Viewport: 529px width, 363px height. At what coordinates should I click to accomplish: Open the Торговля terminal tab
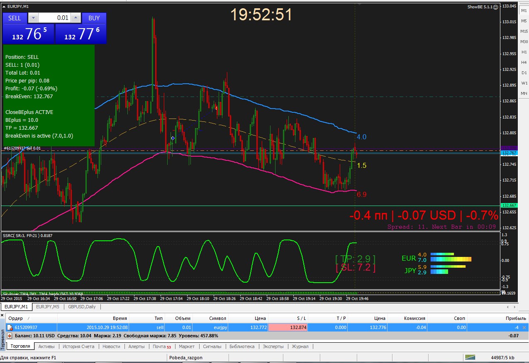(20, 346)
